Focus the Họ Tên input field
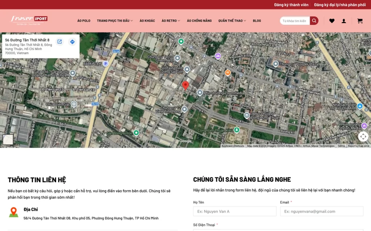Image resolution: width=371 pixels, height=231 pixels. [235, 212]
